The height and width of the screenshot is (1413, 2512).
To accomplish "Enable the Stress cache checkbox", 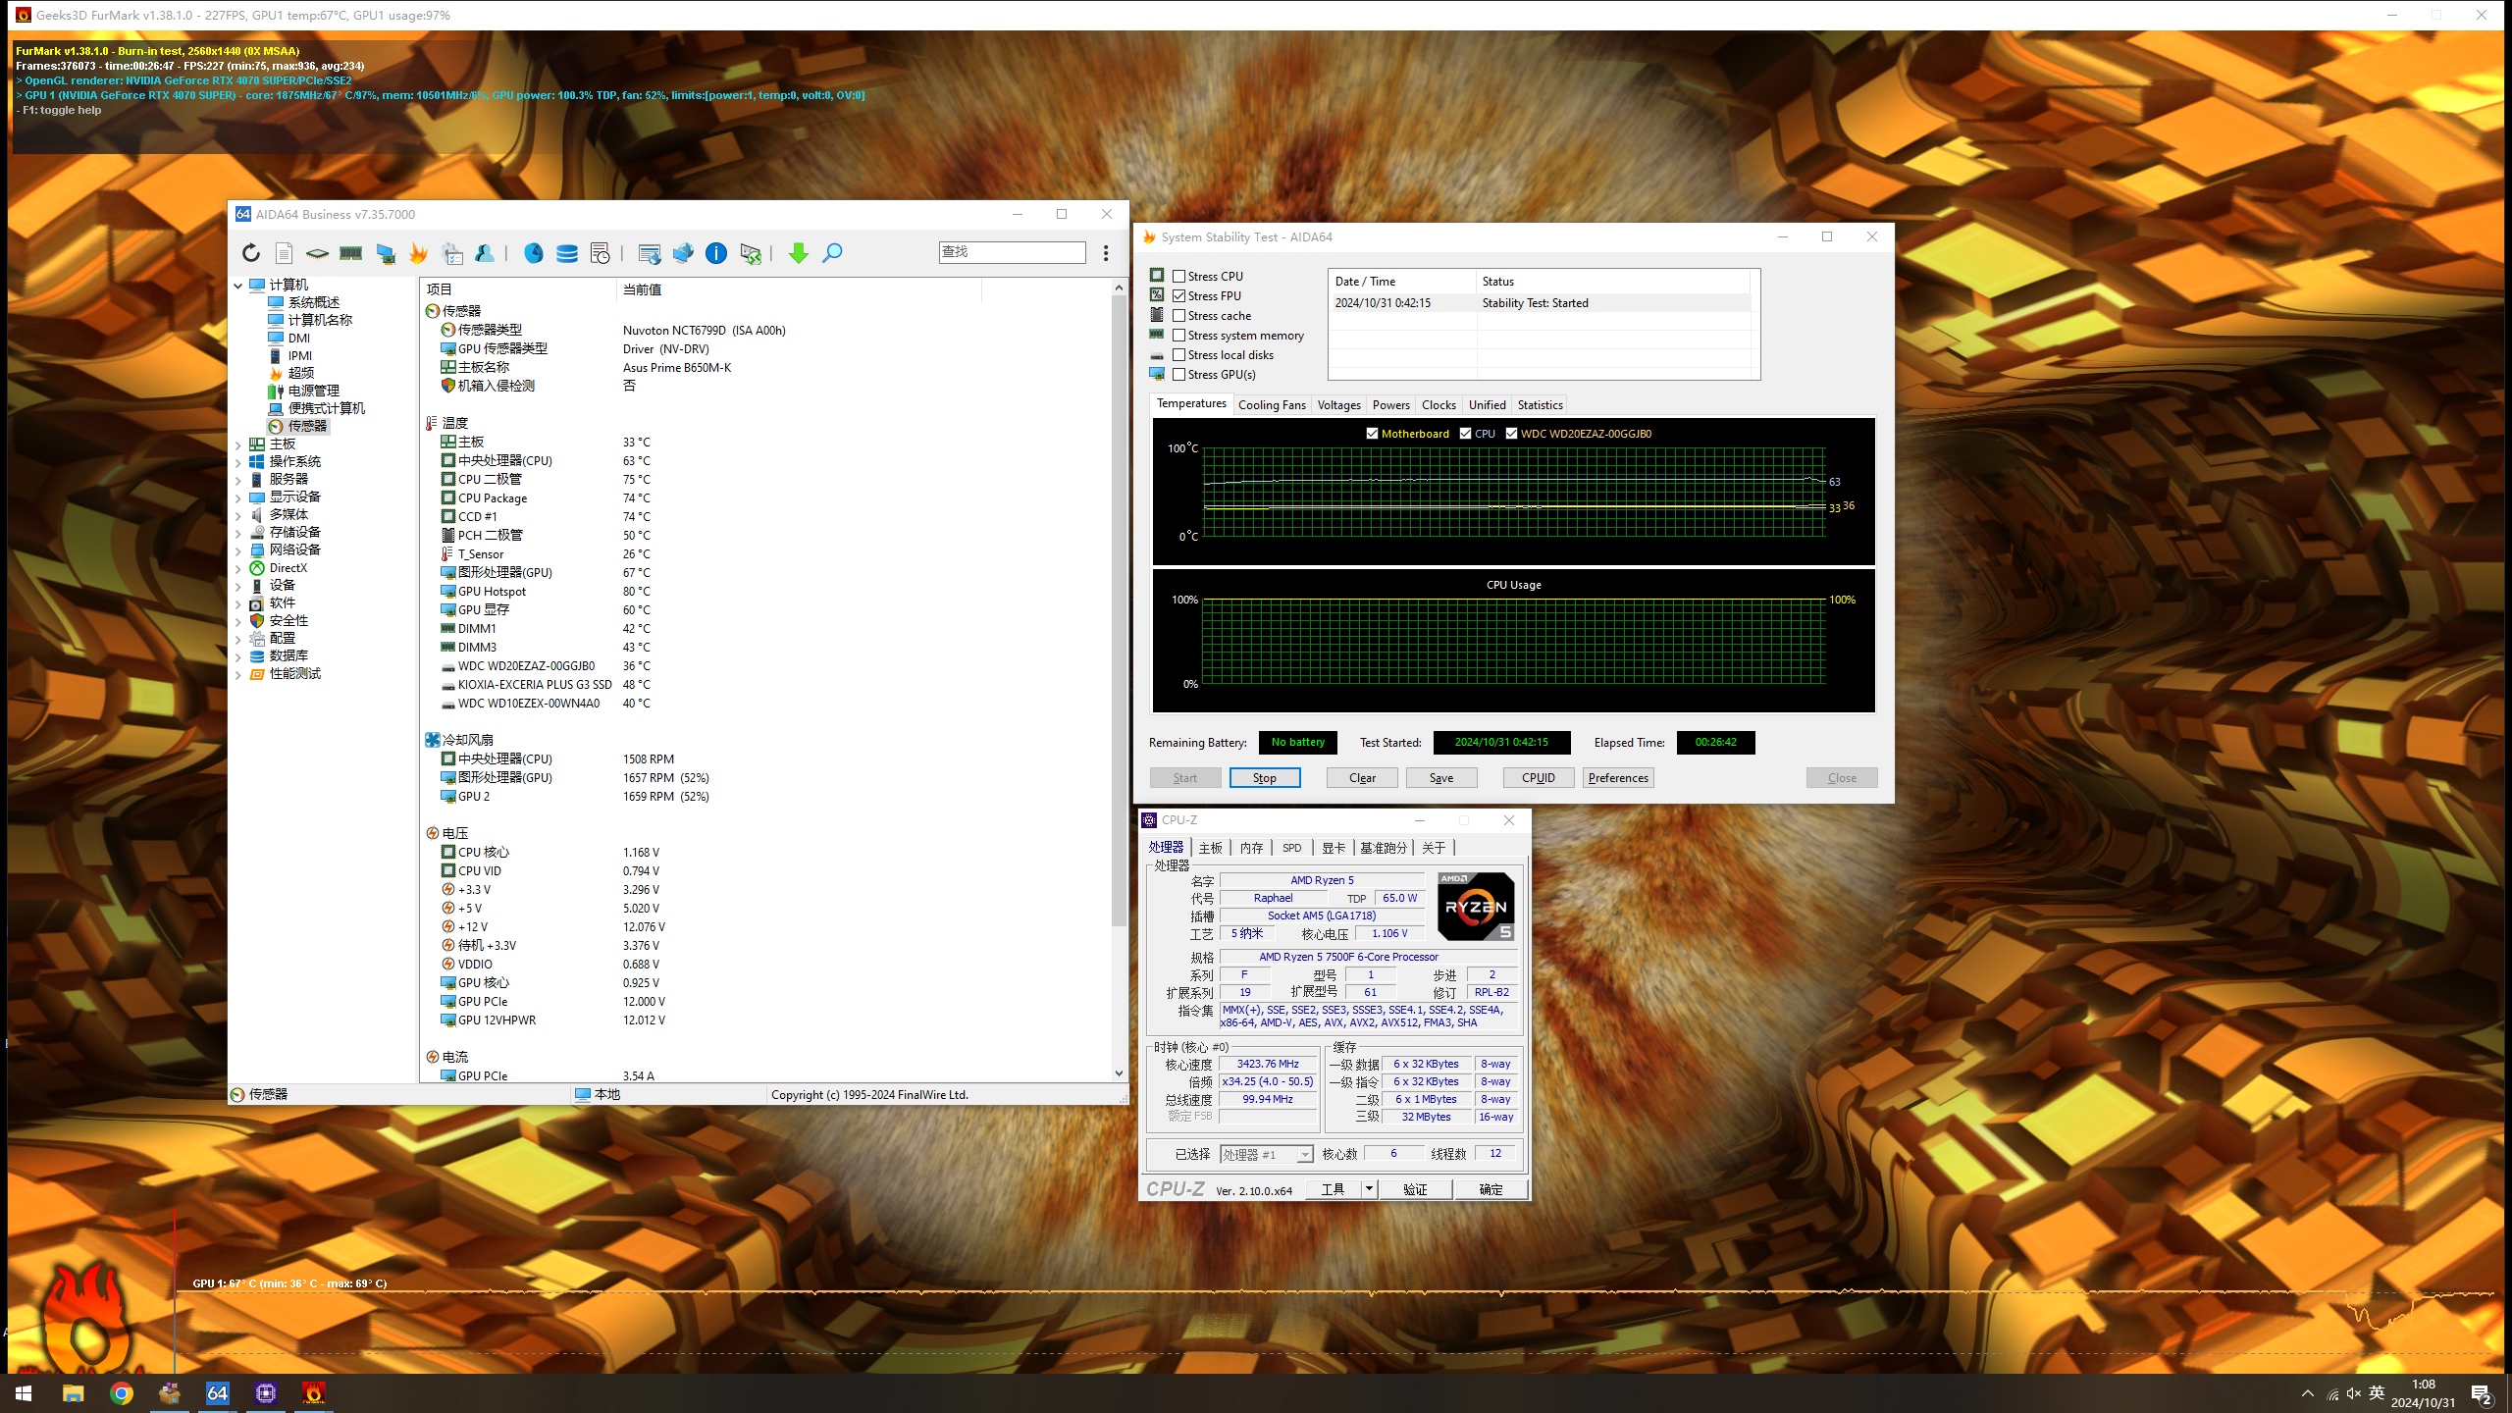I will pos(1179,316).
